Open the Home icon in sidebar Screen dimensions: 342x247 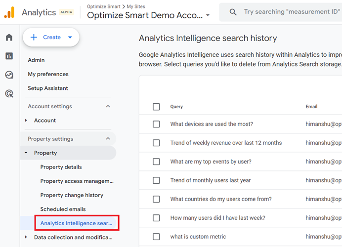9,37
